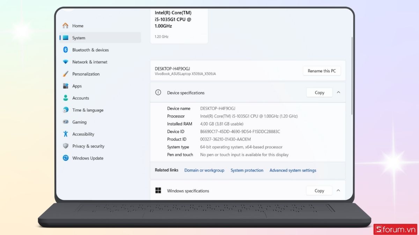Click the Time & language globe icon
419x235 pixels.
pos(65,110)
